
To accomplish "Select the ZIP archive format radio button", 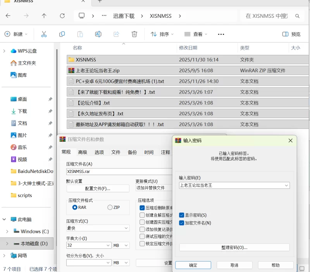I will [110, 207].
